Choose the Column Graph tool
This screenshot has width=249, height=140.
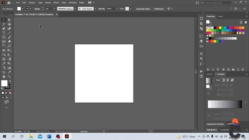9,68
